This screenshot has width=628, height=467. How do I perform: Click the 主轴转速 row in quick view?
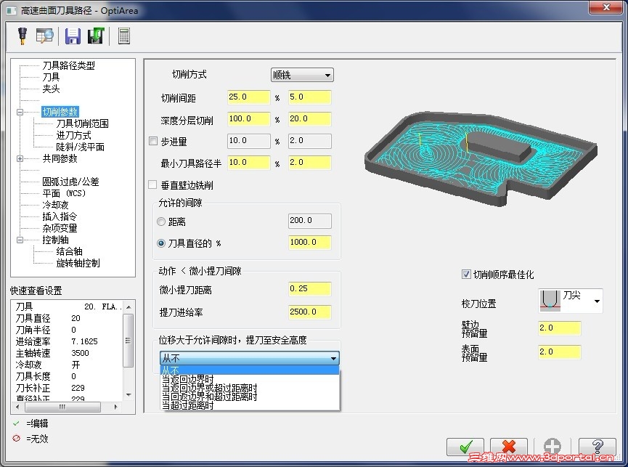67,353
